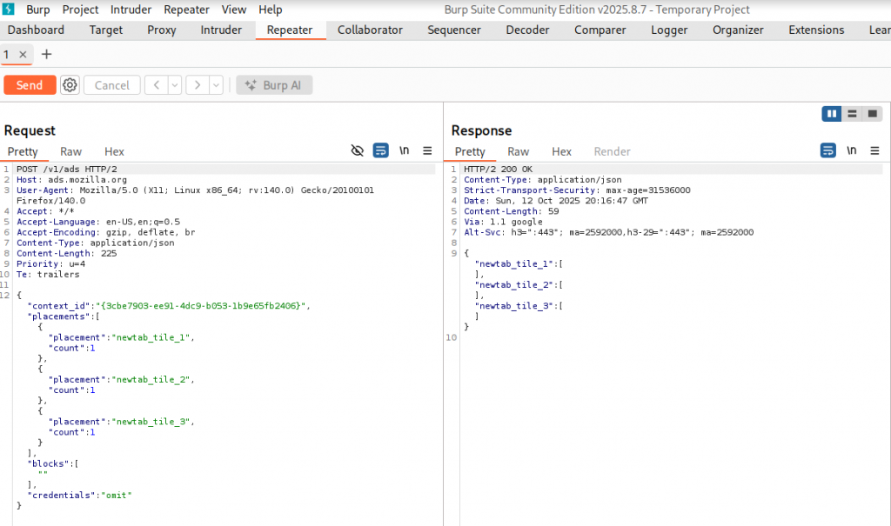Click Content-Length: 59 response header
The height and width of the screenshot is (526, 891).
[x=512, y=211]
